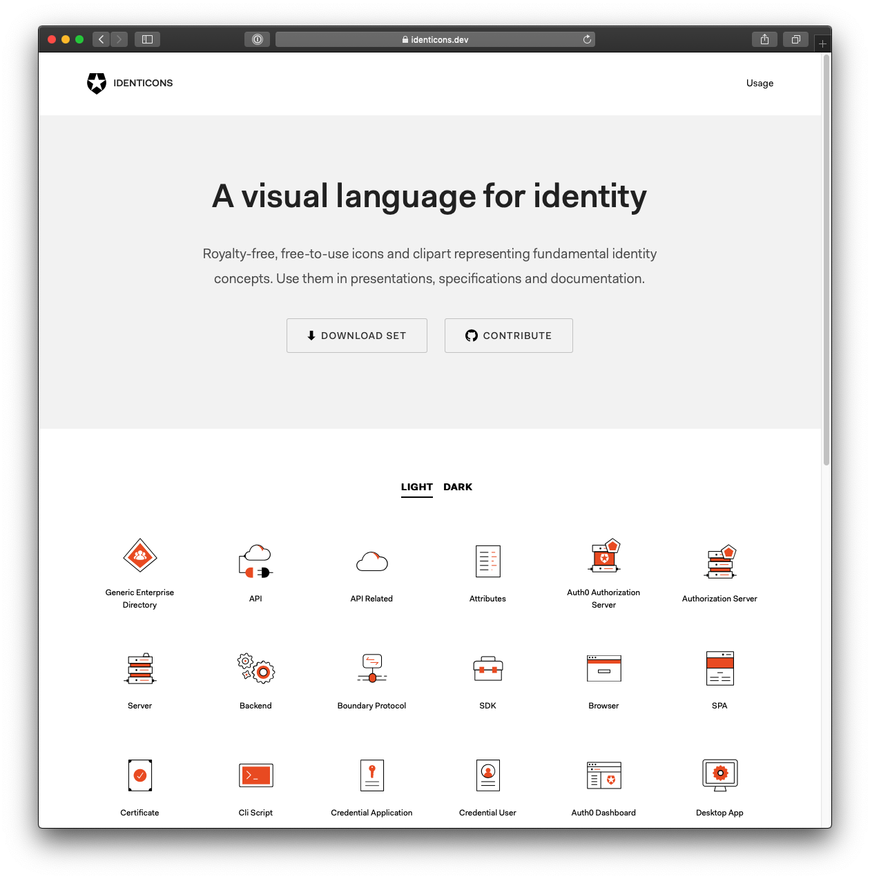The height and width of the screenshot is (879, 870).
Task: Open the 1Password extension button
Action: pyautogui.click(x=257, y=39)
